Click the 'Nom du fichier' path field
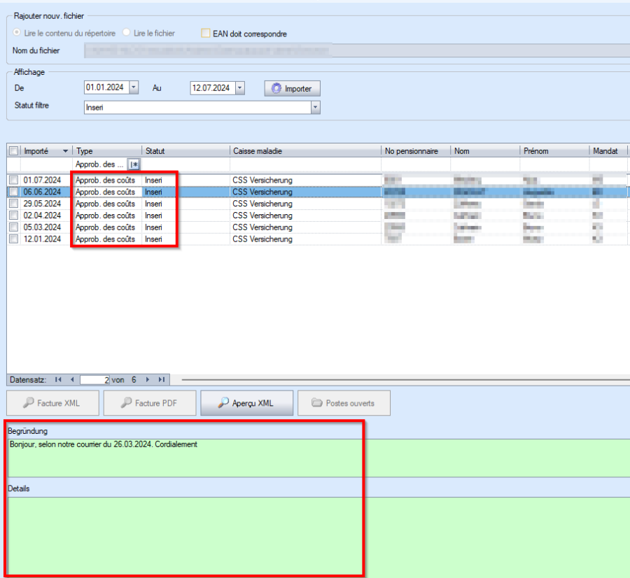This screenshot has height=578, width=630. tap(357, 50)
